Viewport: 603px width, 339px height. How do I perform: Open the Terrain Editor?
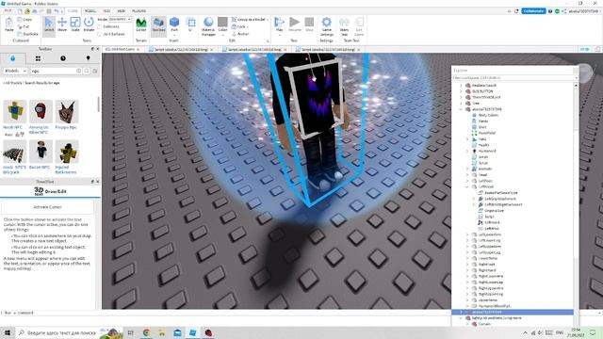(141, 25)
